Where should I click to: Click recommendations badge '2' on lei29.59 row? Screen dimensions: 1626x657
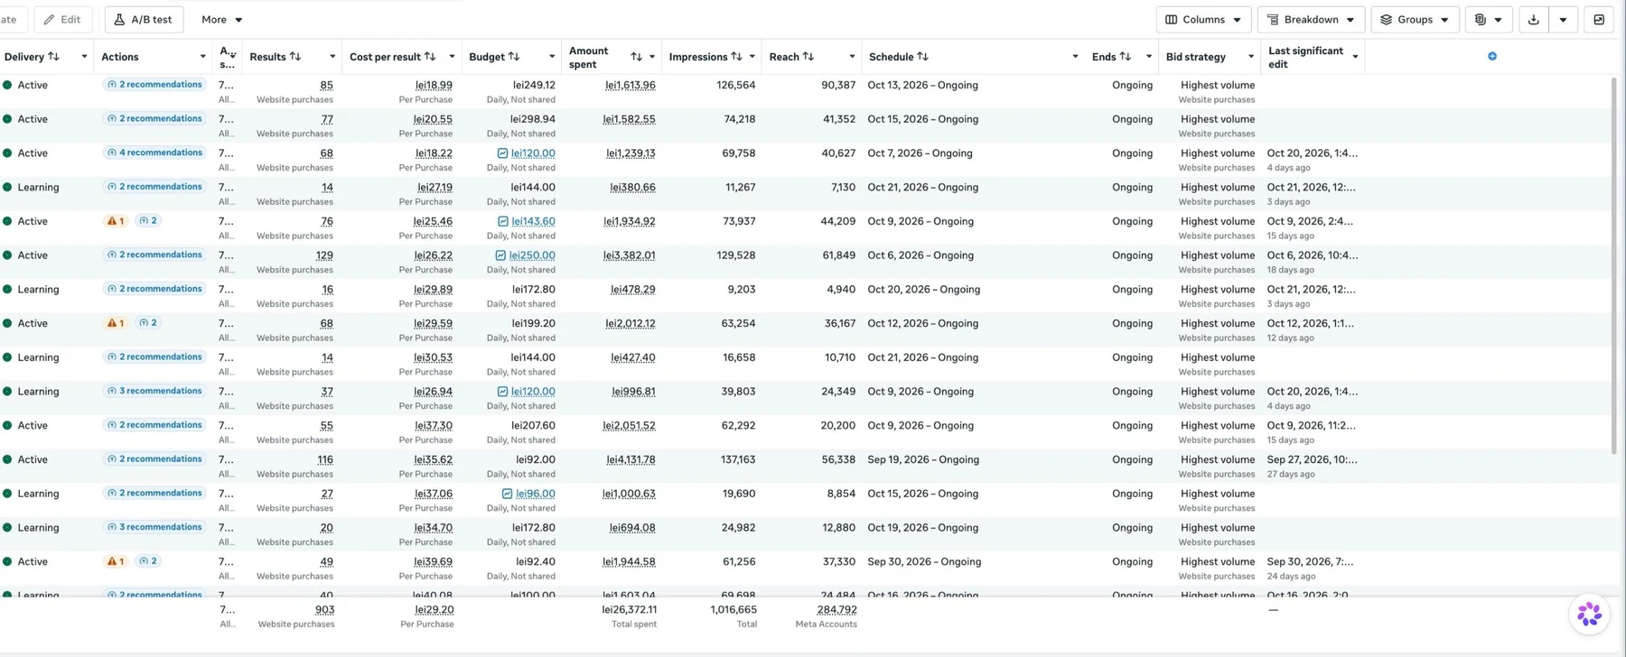(x=148, y=323)
